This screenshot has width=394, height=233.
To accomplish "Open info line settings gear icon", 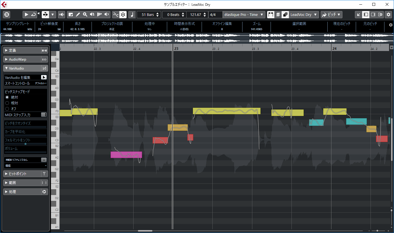I will (x=390, y=25).
